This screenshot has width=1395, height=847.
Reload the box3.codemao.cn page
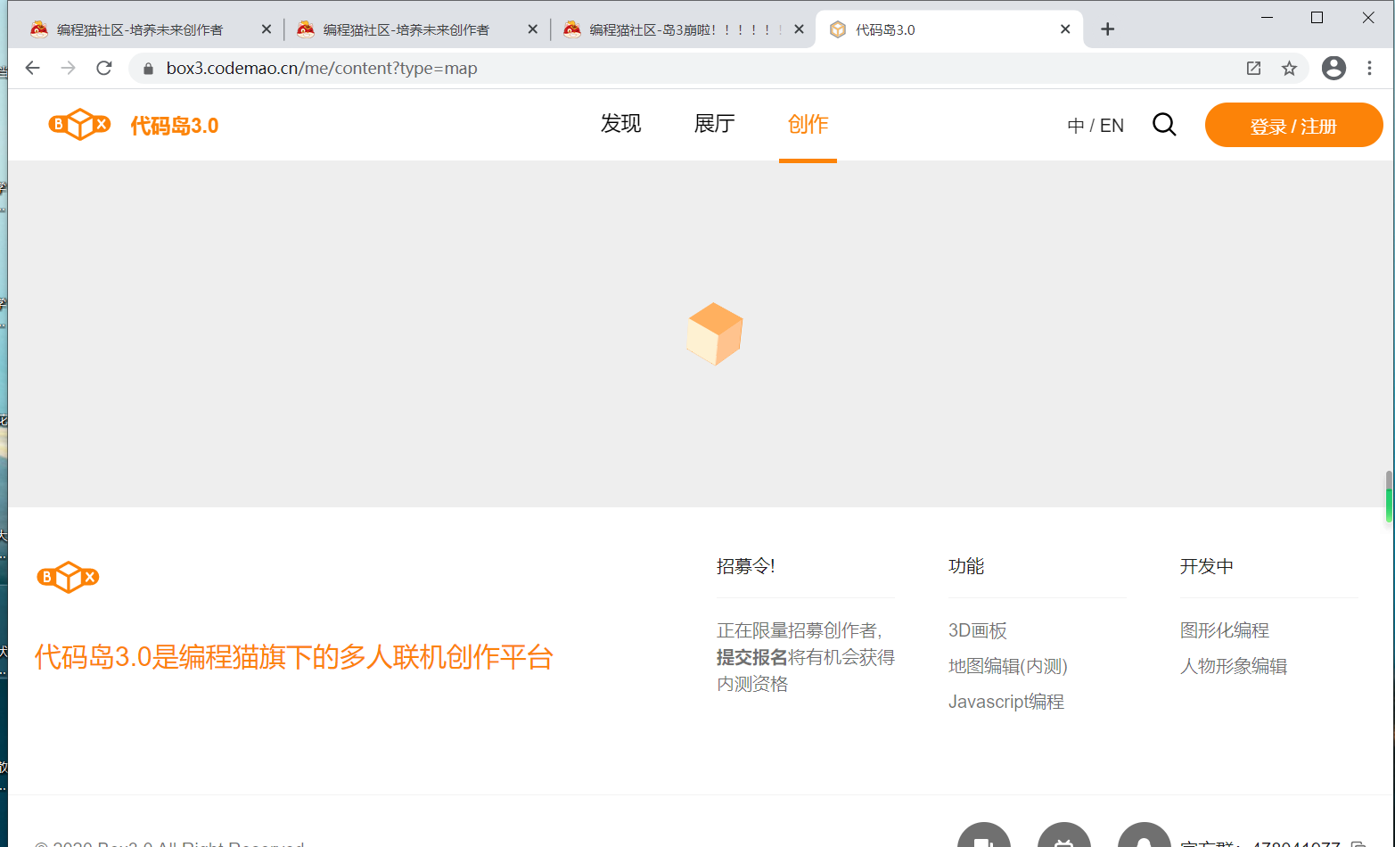[104, 68]
